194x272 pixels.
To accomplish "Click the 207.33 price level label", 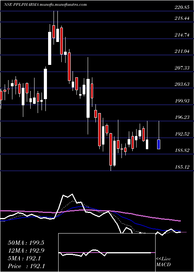I will coord(182,68).
